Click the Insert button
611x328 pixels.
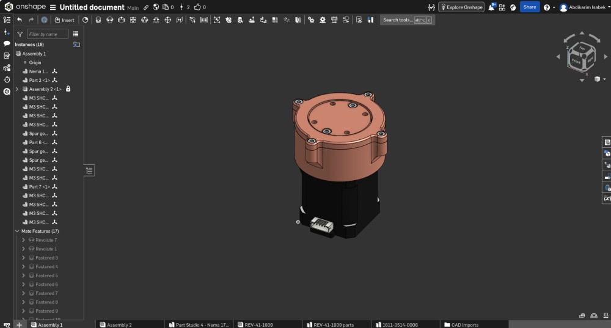[x=65, y=20]
